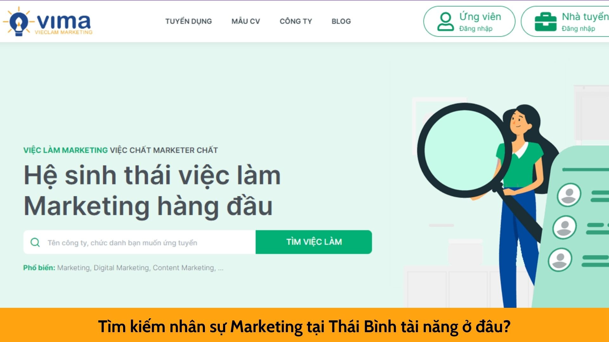The height and width of the screenshot is (342, 609).
Task: Click the Digital Marketing popular keyword
Action: pyautogui.click(x=121, y=268)
